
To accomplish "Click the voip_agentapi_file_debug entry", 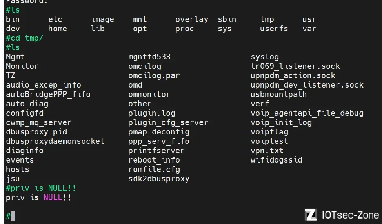I will (307, 113).
